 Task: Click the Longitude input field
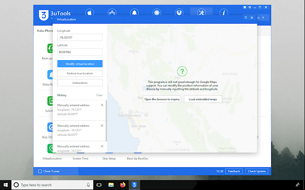point(80,37)
